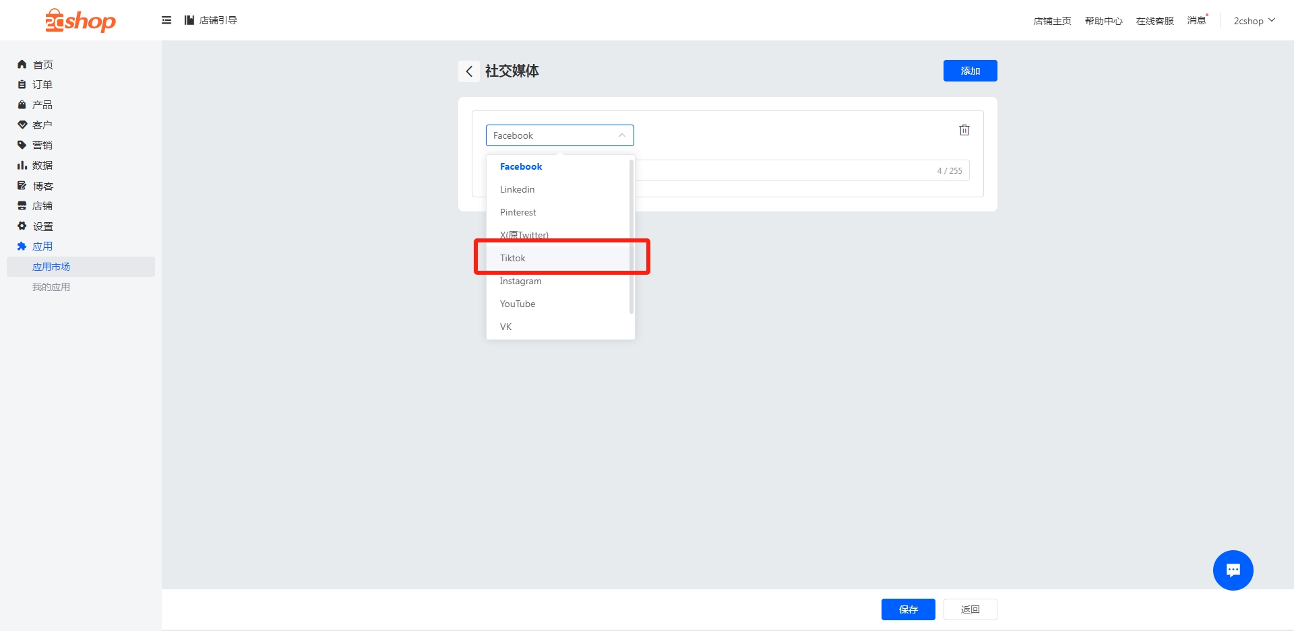The height and width of the screenshot is (631, 1294).
Task: Click the 2cshop logo
Action: coord(80,21)
